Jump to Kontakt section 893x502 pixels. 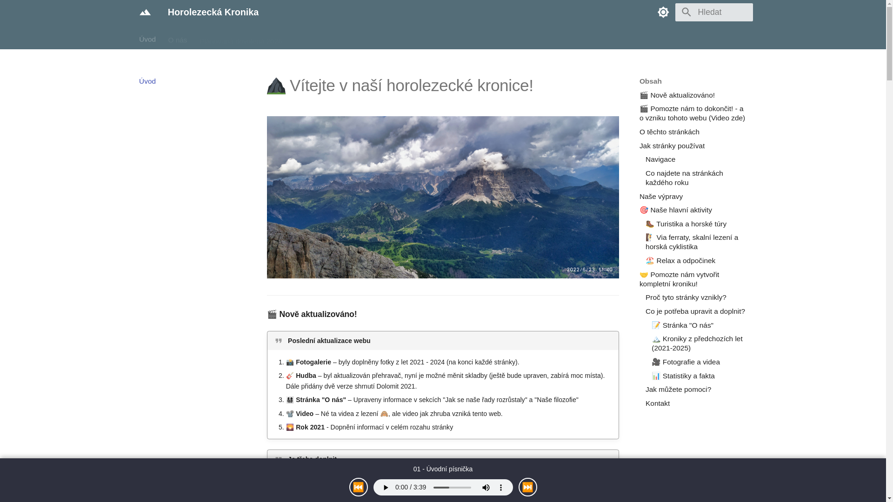658,403
